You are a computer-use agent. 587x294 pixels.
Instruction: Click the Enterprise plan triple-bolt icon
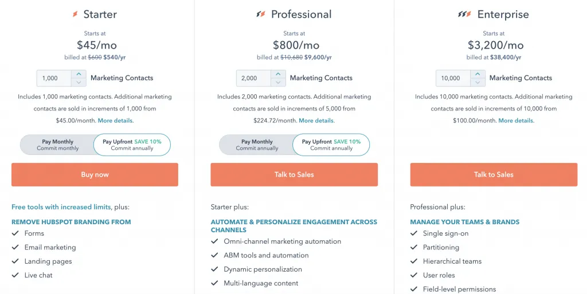pos(464,14)
